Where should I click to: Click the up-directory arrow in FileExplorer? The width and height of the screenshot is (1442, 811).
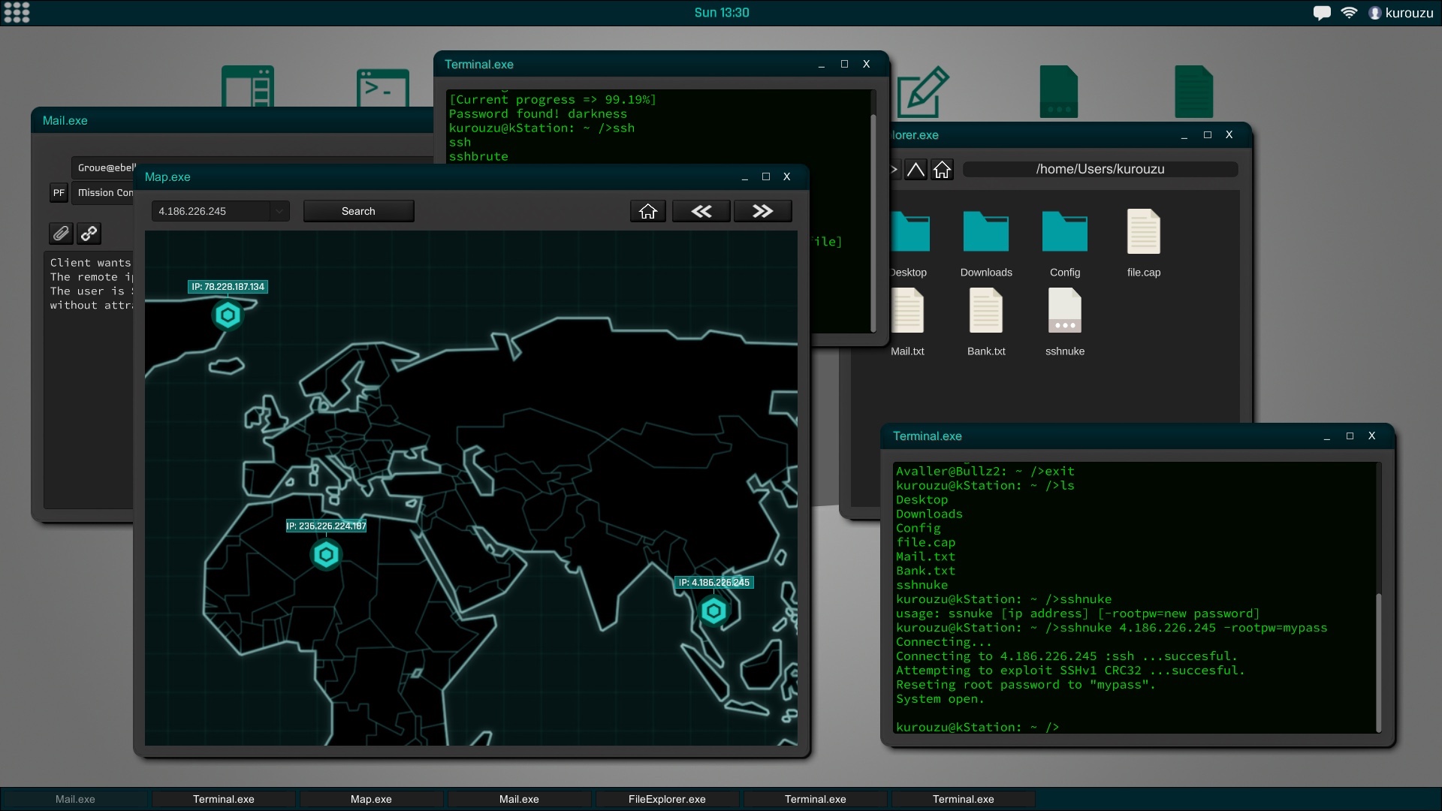(916, 169)
